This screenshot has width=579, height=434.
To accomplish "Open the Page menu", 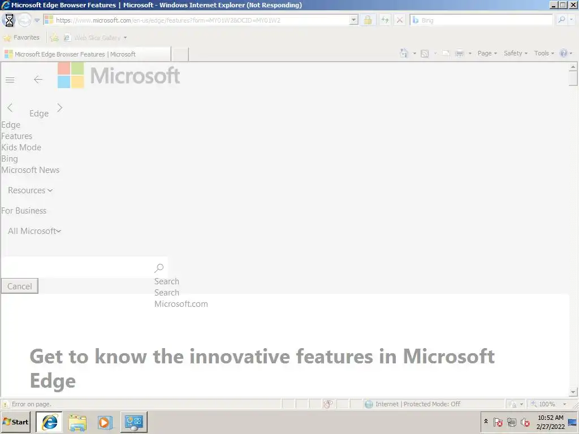I will pos(487,54).
